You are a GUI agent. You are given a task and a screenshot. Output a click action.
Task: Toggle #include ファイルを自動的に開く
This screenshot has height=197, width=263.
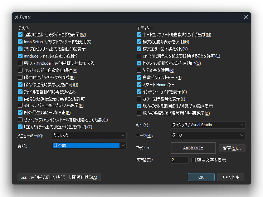pos(20,56)
